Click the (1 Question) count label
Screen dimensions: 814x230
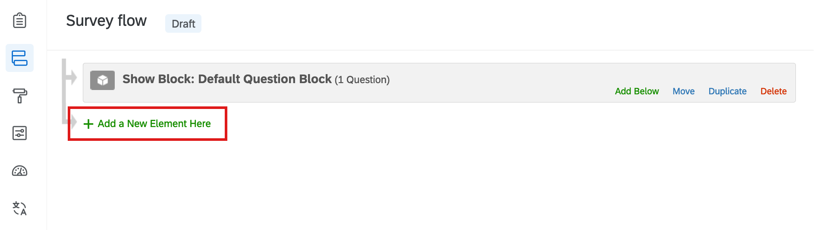pyautogui.click(x=362, y=80)
